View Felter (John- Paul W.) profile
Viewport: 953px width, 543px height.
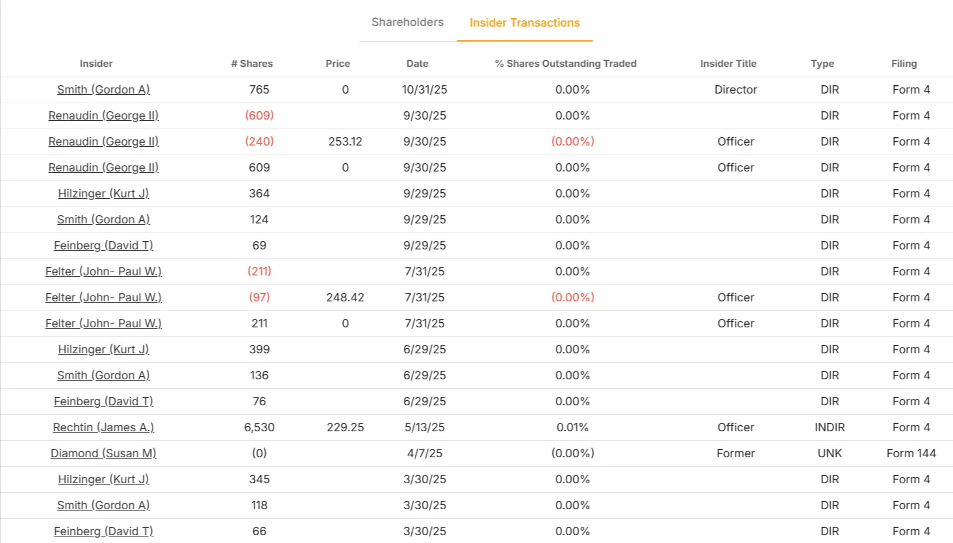[x=103, y=271]
